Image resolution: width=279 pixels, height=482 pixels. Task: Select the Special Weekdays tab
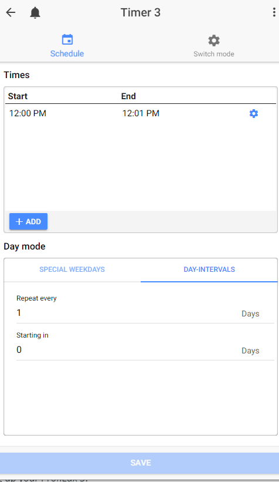72,269
